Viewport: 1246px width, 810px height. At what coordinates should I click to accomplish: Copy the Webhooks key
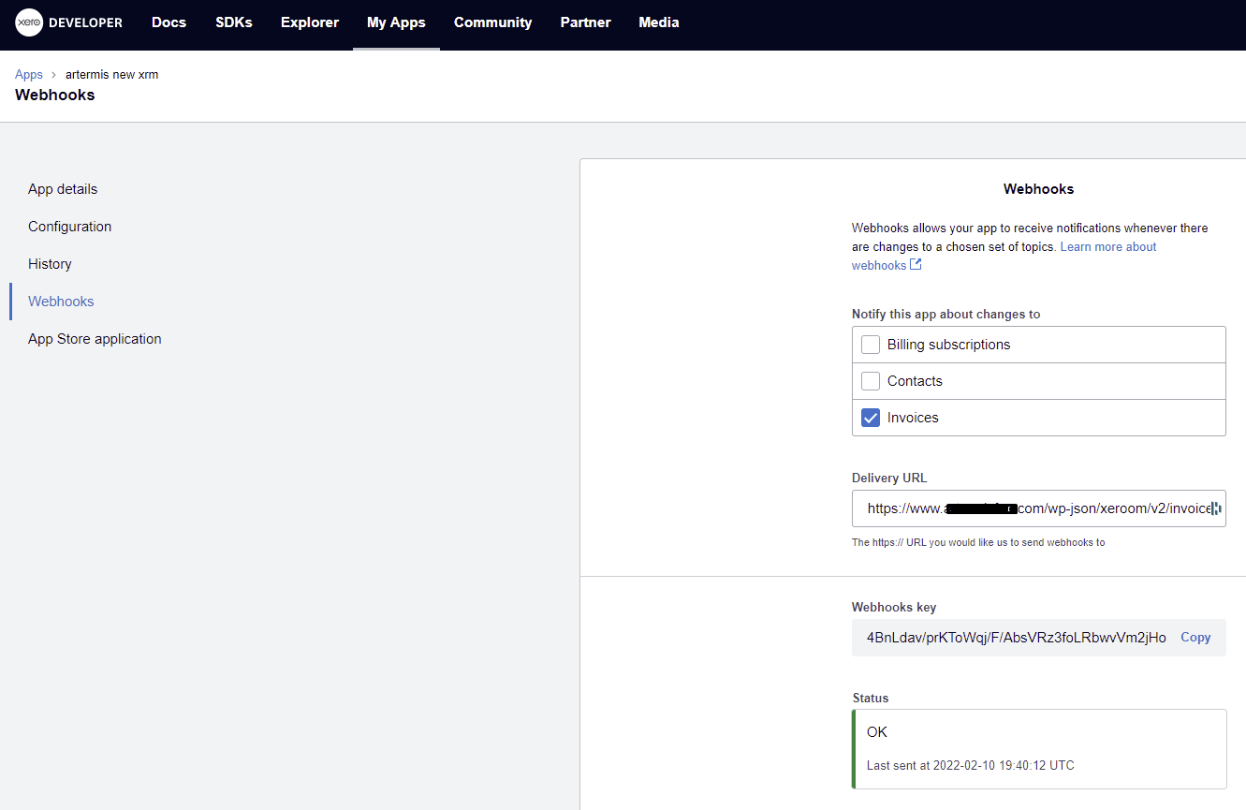[x=1195, y=638]
